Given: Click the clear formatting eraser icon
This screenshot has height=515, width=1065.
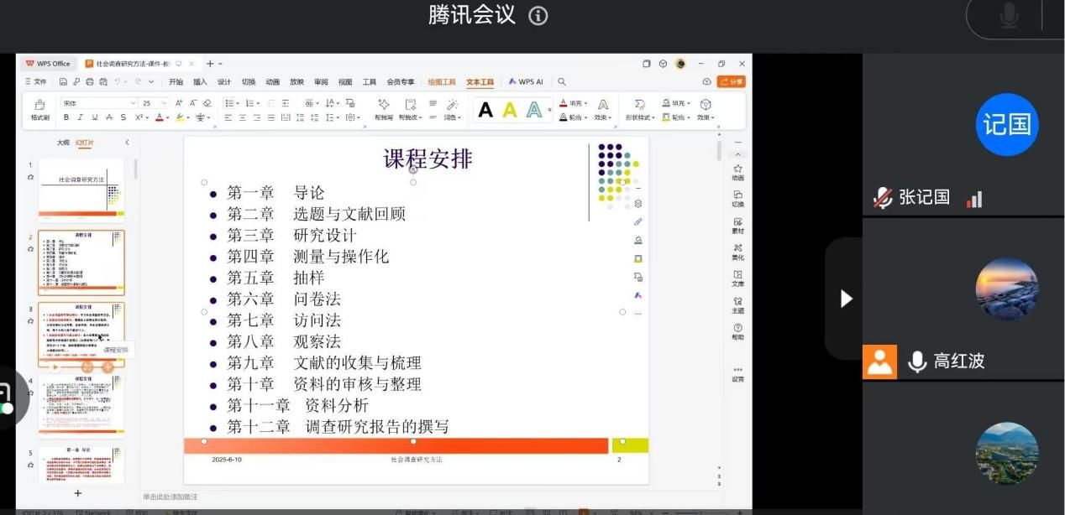Looking at the screenshot, I should tap(207, 103).
